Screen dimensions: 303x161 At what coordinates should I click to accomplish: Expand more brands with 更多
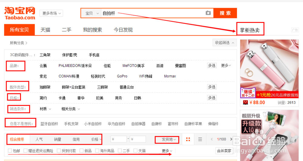click(226, 66)
